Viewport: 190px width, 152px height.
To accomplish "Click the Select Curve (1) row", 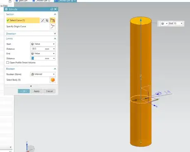I will (x=23, y=20).
